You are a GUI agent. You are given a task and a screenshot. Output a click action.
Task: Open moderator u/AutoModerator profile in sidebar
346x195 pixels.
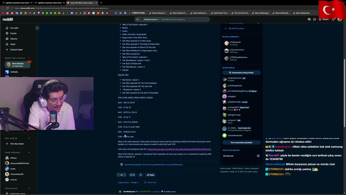pyautogui.click(x=235, y=135)
